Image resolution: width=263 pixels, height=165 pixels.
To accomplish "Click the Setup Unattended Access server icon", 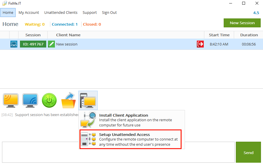I will pos(88,139).
